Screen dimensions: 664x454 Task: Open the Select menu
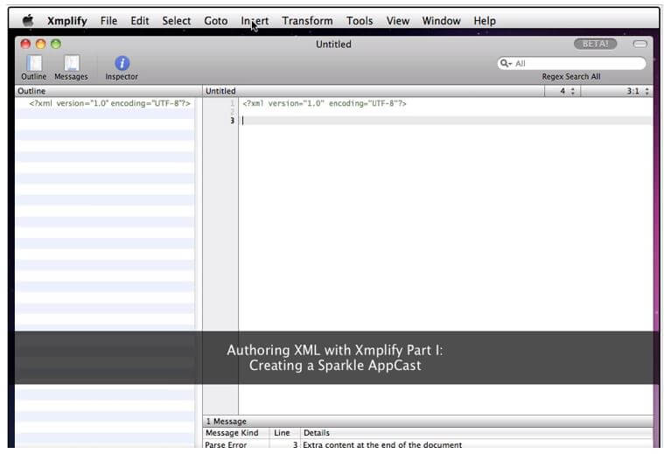click(176, 21)
